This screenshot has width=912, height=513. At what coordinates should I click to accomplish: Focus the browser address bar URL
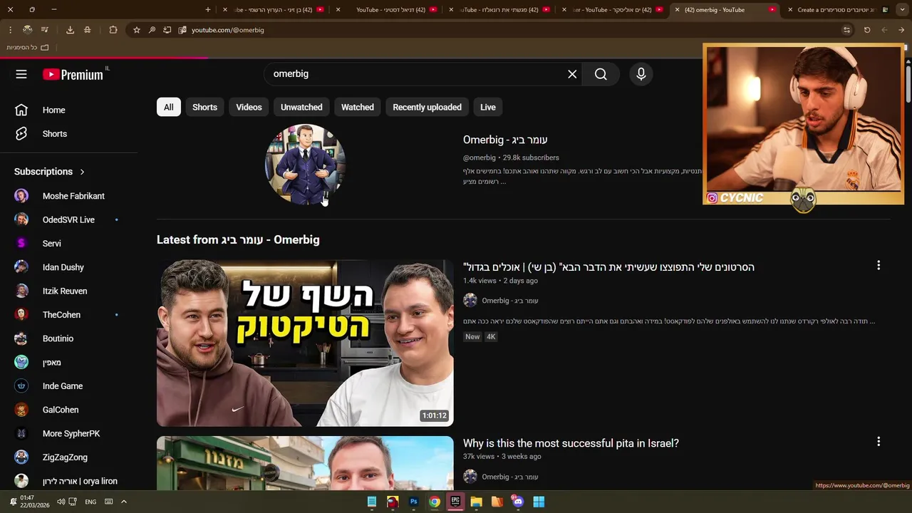click(228, 30)
